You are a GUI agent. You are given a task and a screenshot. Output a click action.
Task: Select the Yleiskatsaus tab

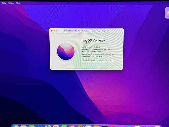69,31
